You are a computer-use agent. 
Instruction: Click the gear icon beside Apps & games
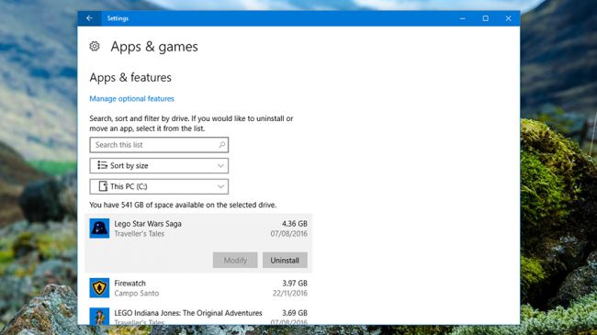click(x=95, y=47)
